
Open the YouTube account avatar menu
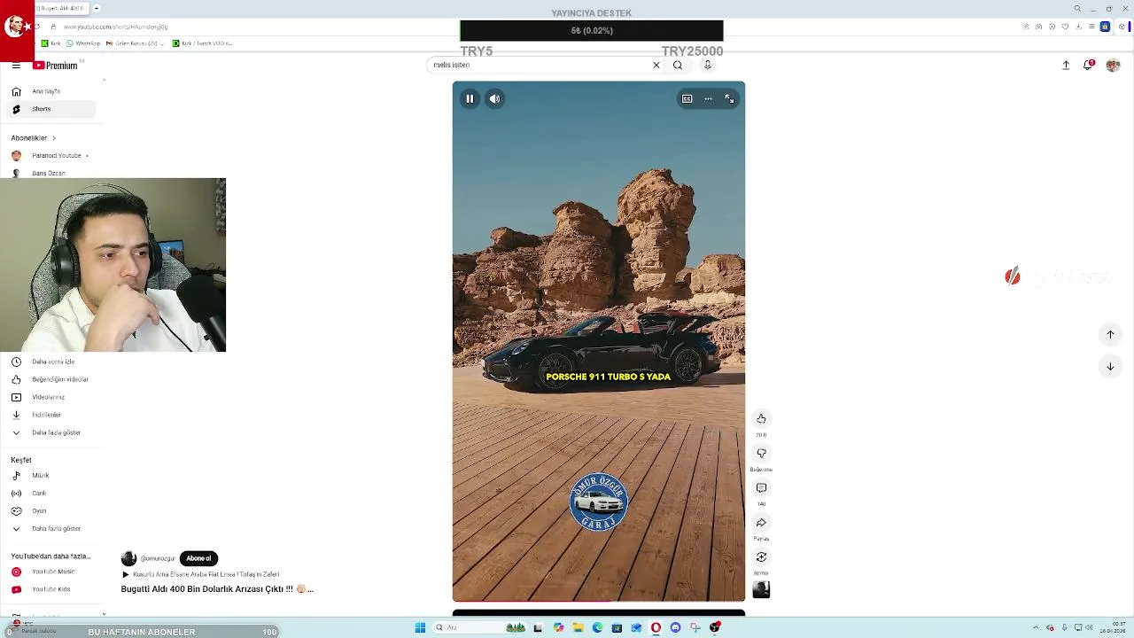[x=1113, y=65]
